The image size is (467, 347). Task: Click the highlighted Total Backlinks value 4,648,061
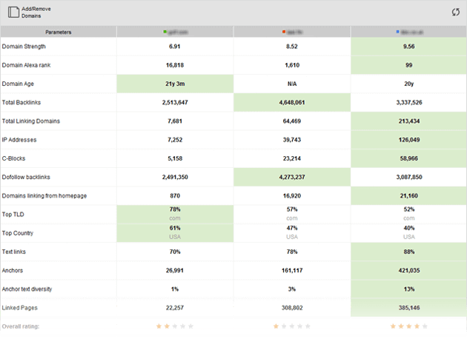[291, 102]
